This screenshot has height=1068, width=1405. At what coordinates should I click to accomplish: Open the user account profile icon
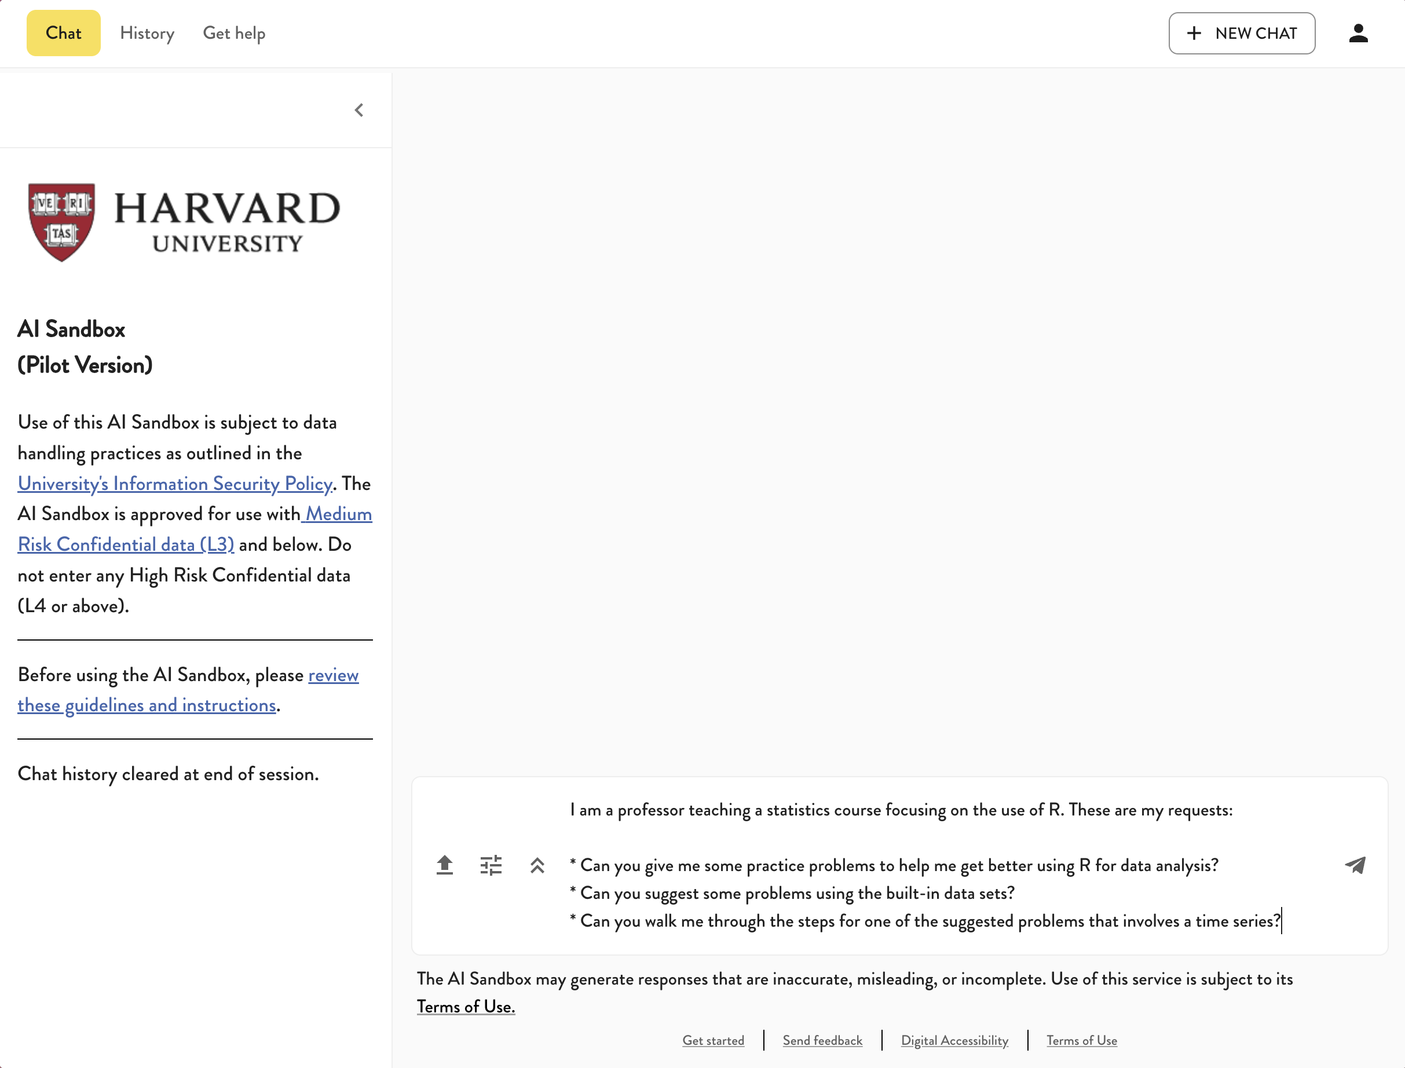pyautogui.click(x=1358, y=33)
